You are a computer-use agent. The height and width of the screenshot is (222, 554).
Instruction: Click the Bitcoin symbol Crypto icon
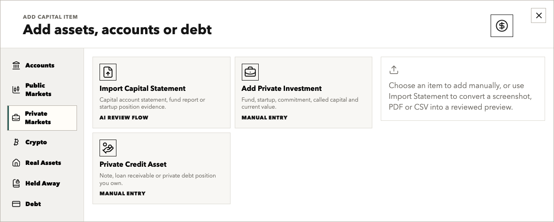pos(16,142)
